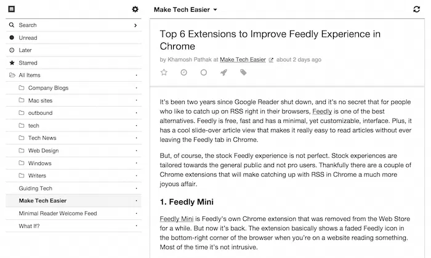Open settings gear in sidebar

(x=135, y=9)
